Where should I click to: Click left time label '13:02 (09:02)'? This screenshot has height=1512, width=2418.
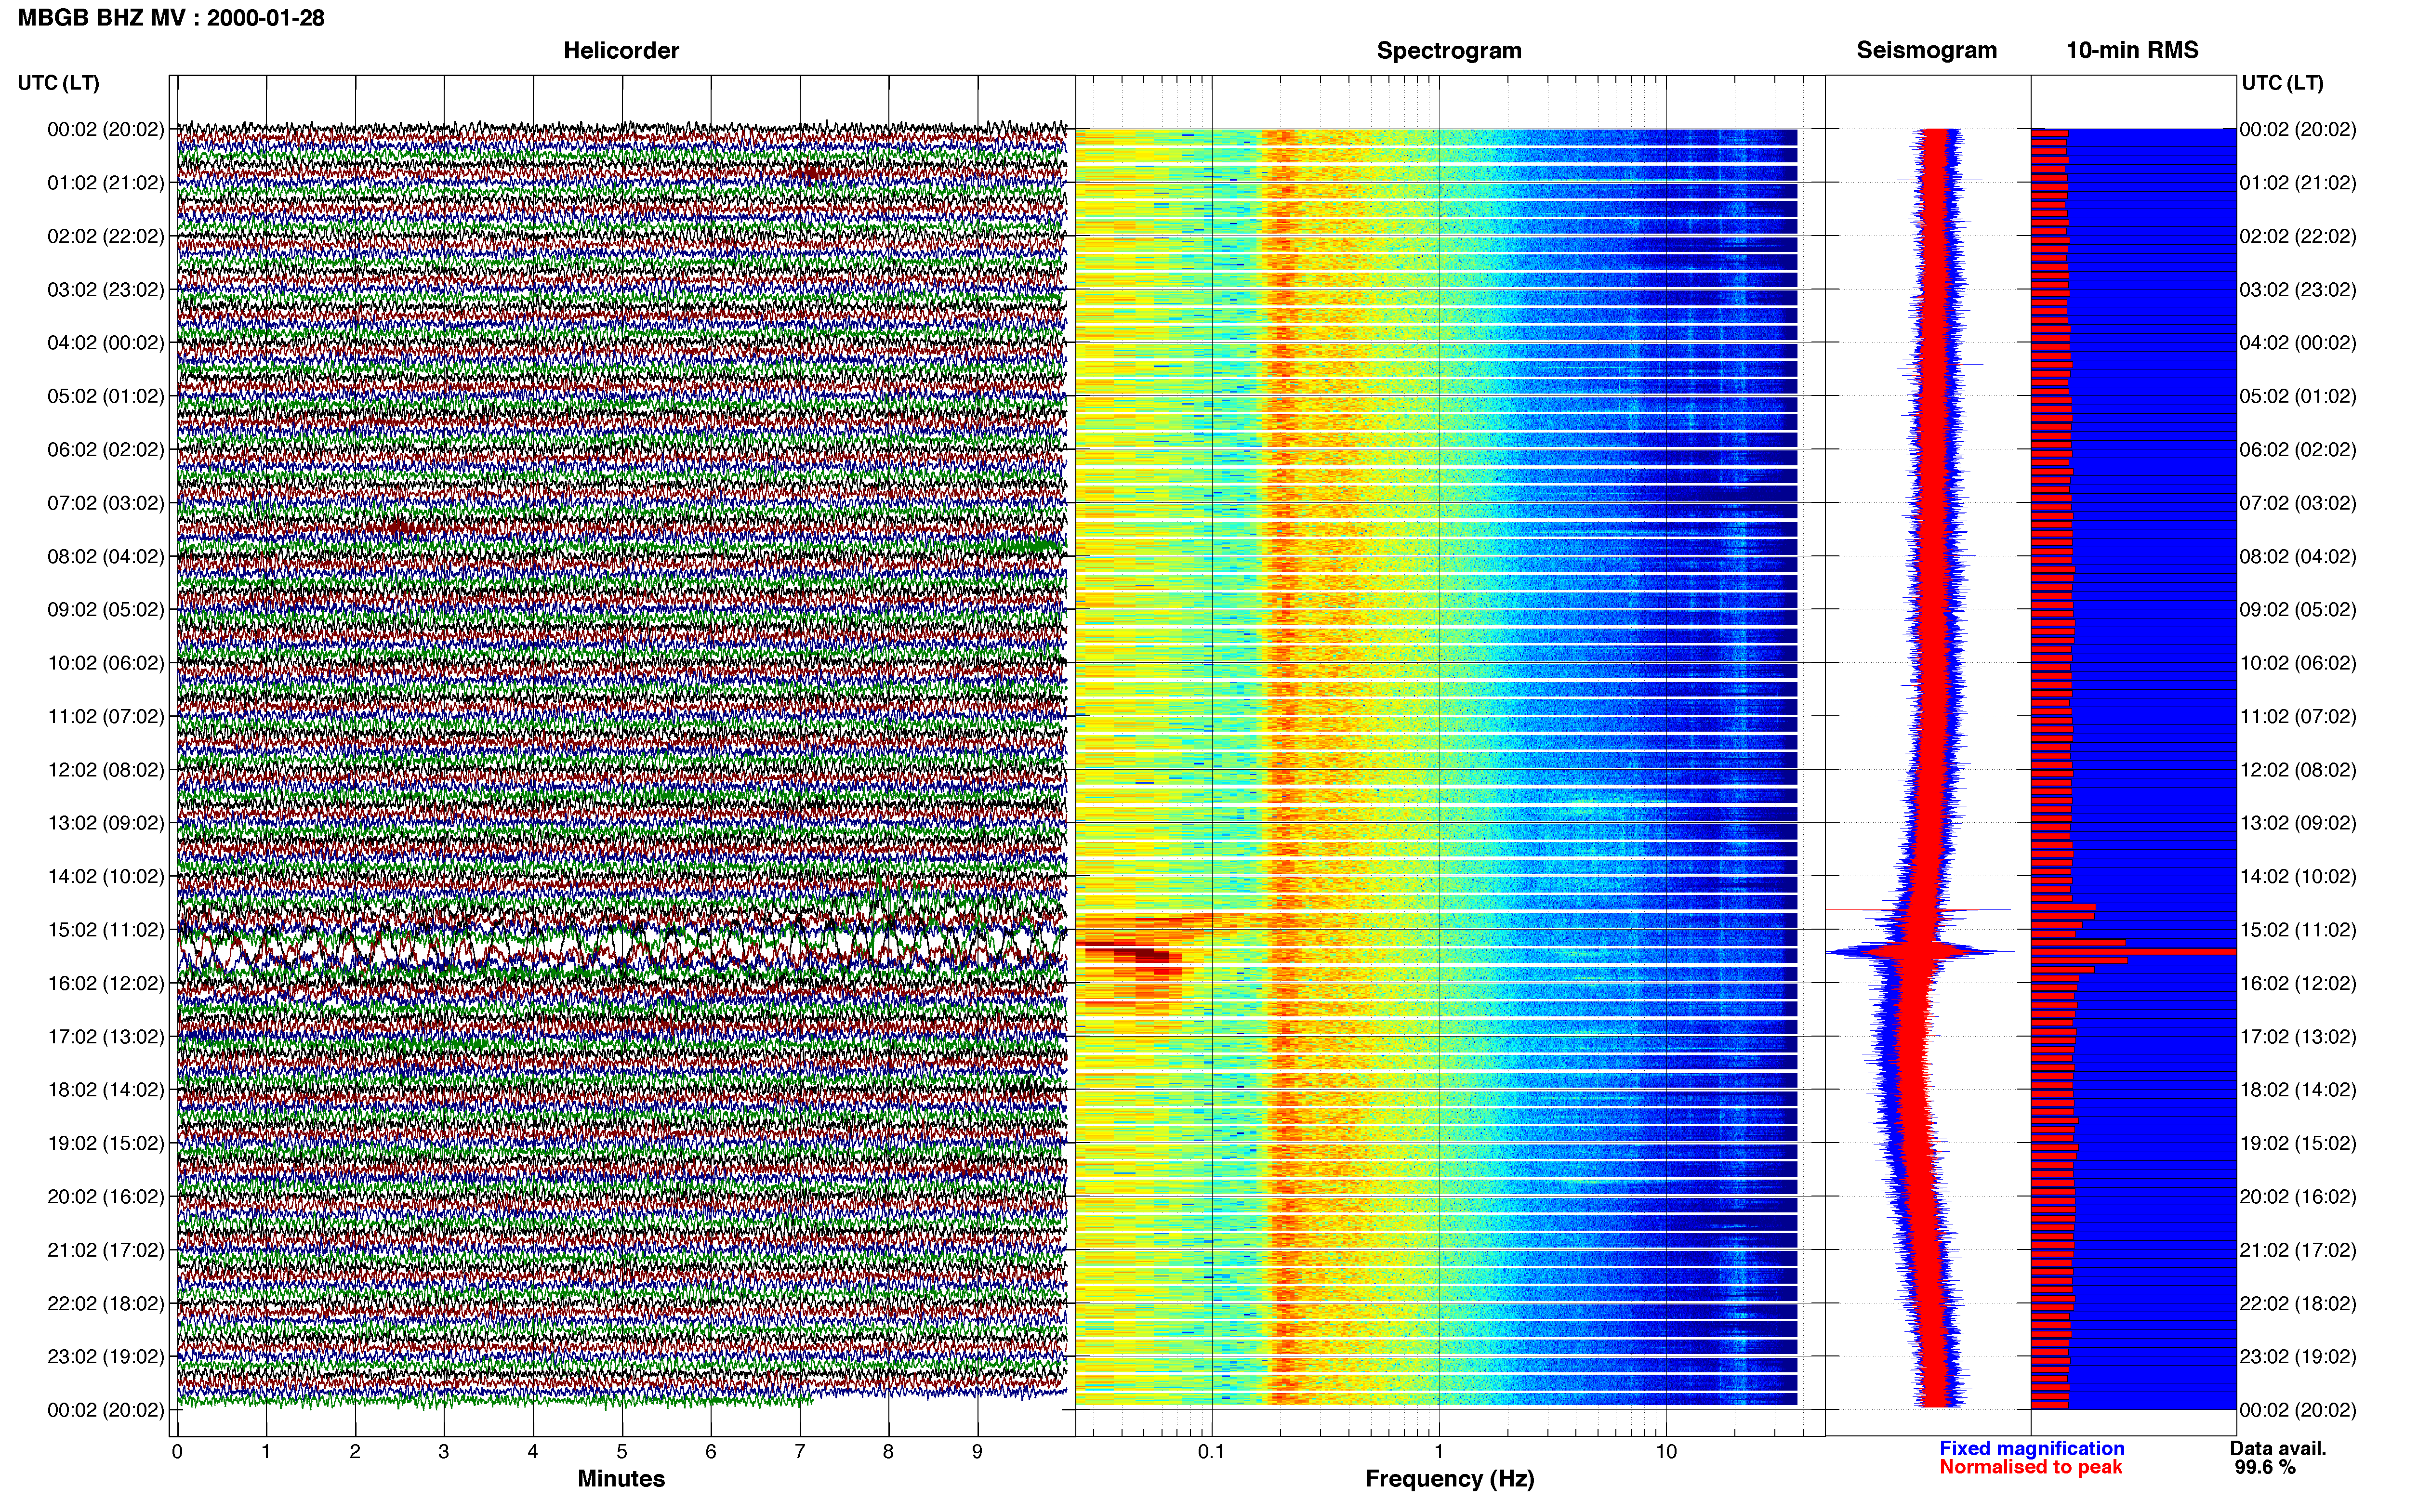click(x=105, y=823)
